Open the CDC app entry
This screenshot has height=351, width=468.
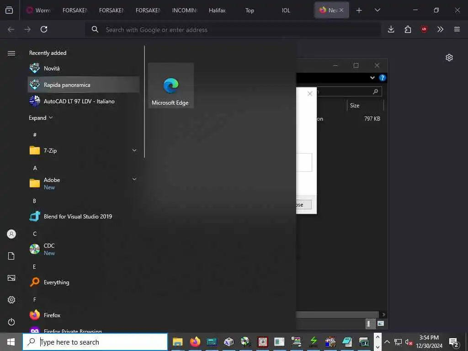[x=84, y=249]
